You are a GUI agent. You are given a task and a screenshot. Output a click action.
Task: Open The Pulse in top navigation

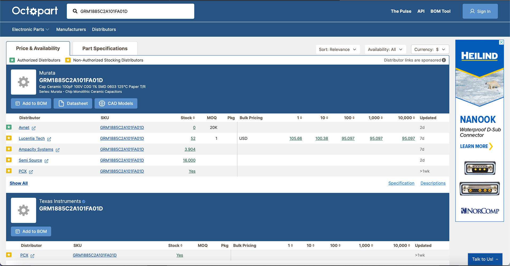(x=401, y=11)
